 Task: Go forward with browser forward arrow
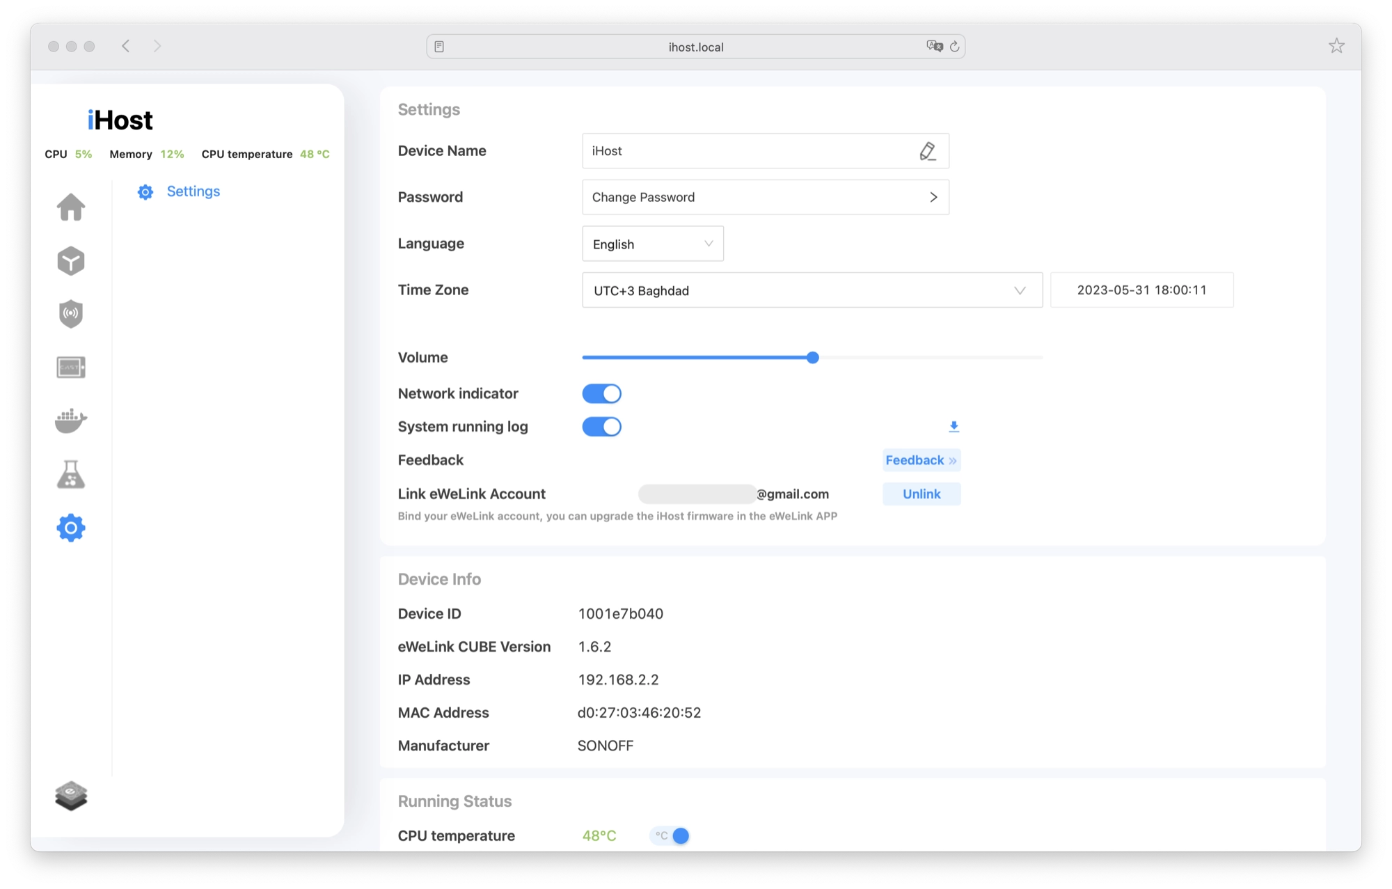click(x=157, y=46)
